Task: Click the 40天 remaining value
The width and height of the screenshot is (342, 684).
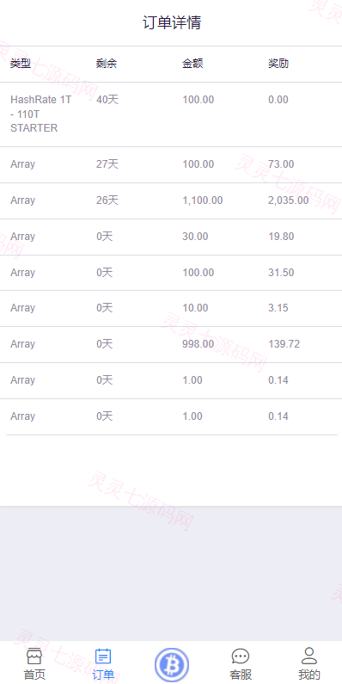Action: [x=107, y=100]
